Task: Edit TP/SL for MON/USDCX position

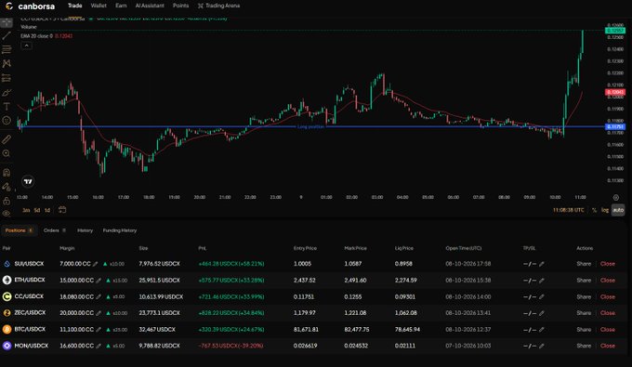Action: (542, 346)
